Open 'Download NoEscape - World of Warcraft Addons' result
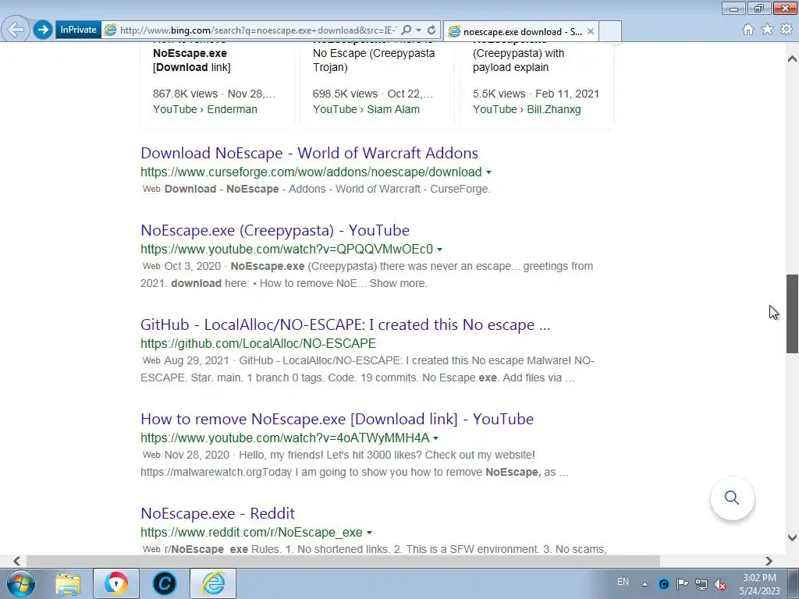The image size is (799, 599). [x=309, y=153]
